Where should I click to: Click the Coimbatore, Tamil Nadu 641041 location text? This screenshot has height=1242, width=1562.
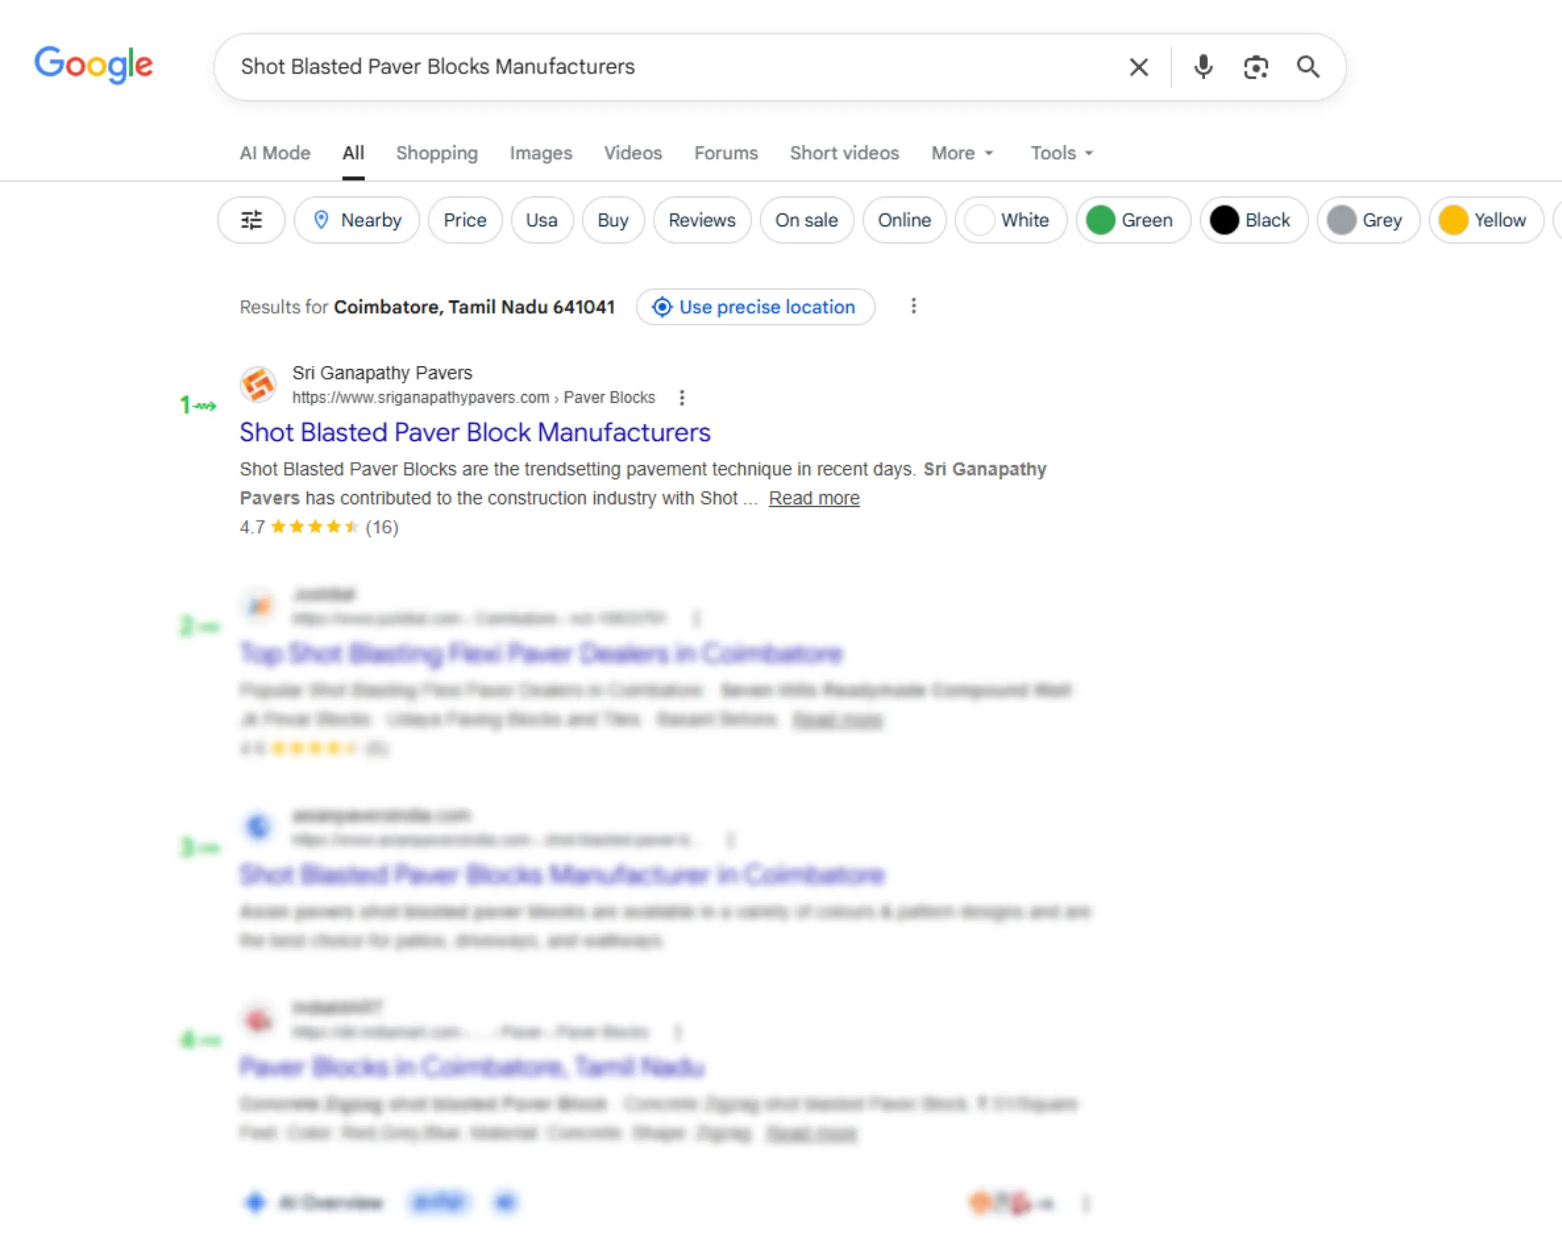pos(474,306)
